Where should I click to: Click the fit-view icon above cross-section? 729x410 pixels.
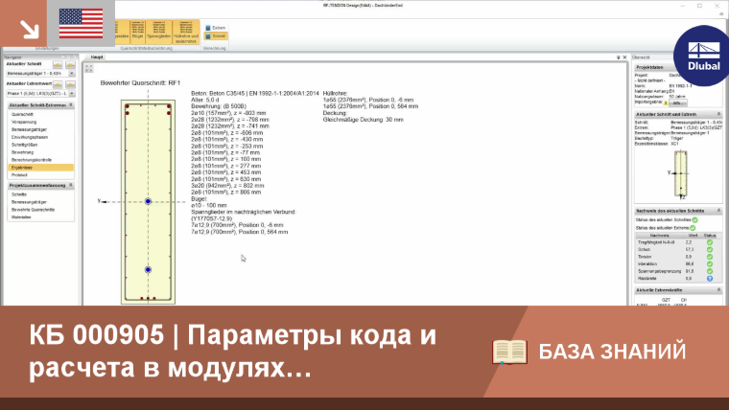(89, 68)
